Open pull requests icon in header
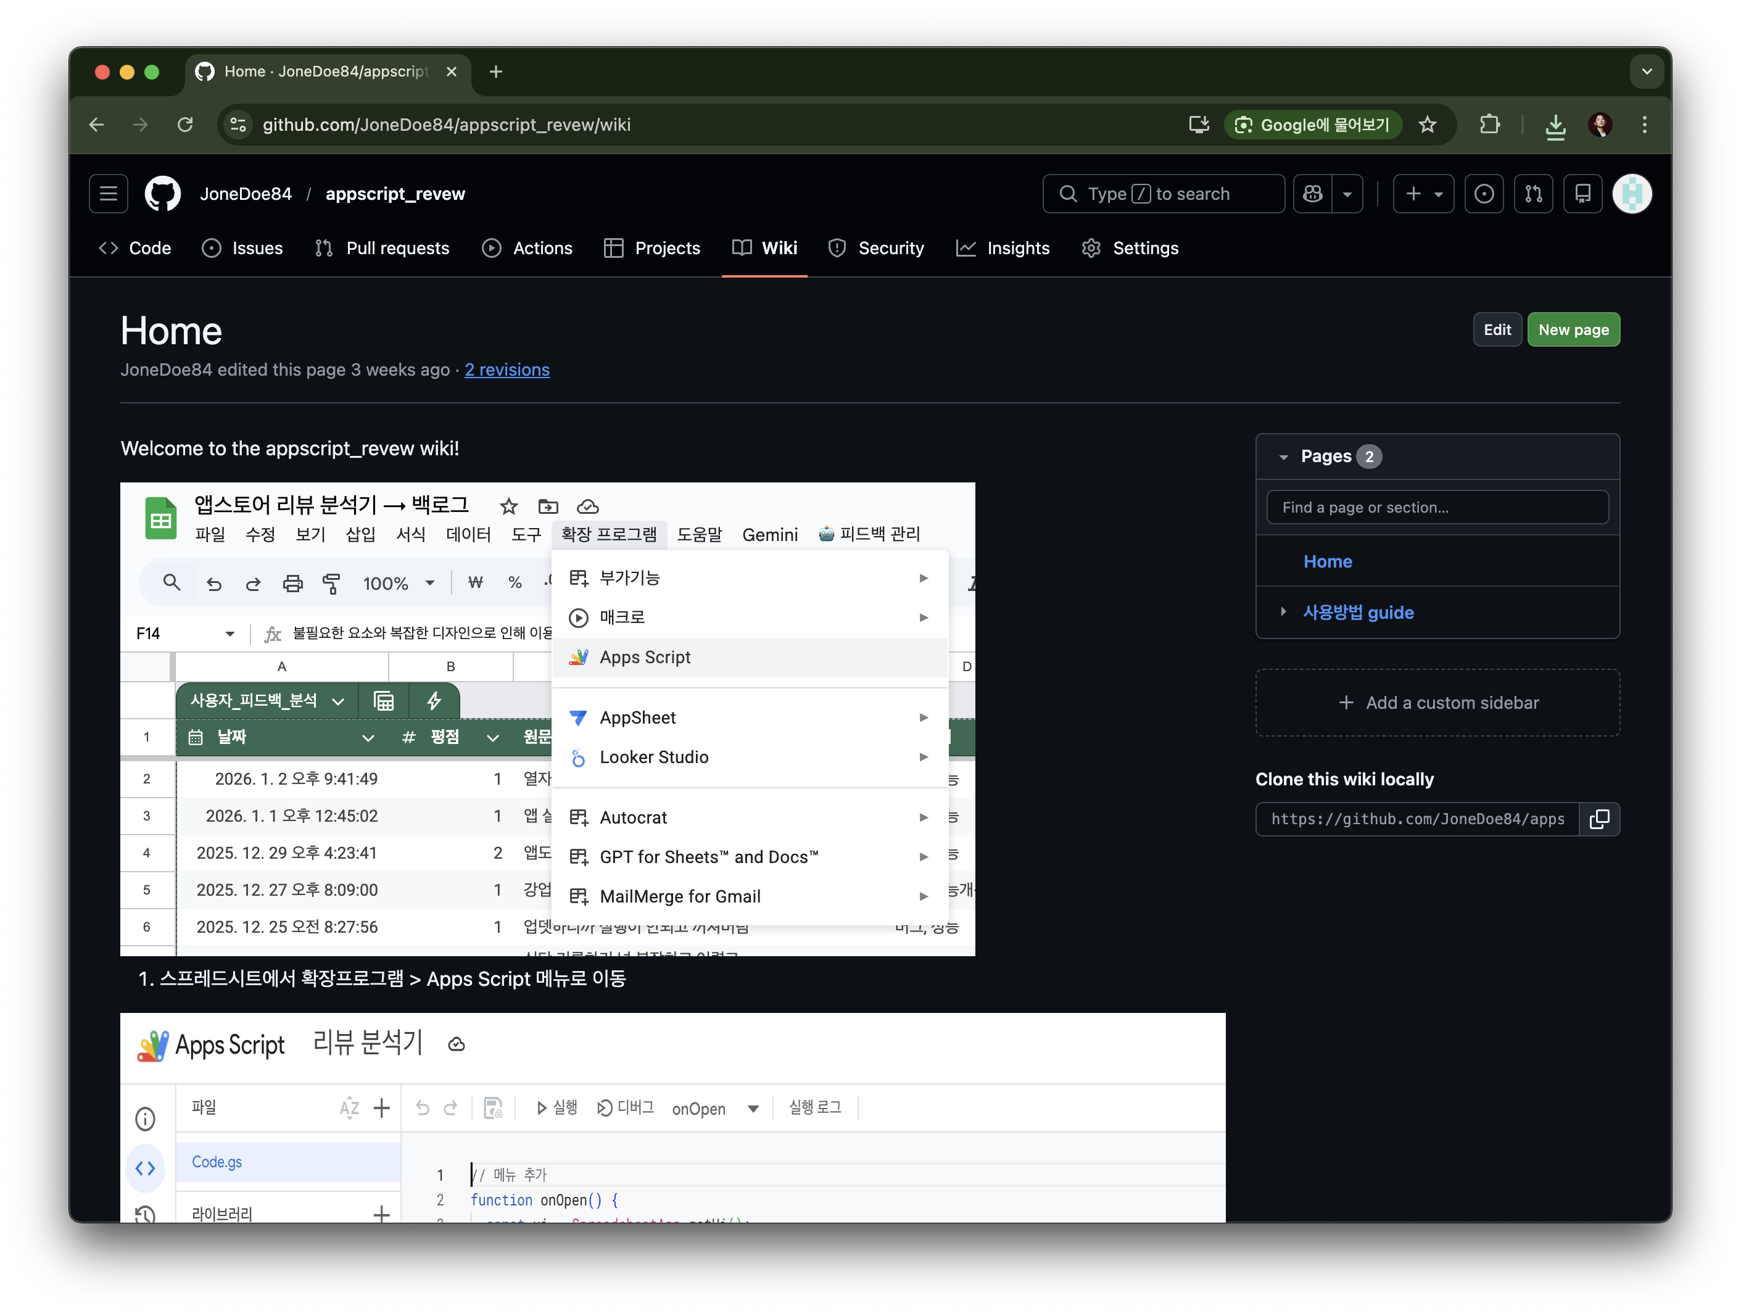This screenshot has height=1314, width=1741. click(1533, 194)
